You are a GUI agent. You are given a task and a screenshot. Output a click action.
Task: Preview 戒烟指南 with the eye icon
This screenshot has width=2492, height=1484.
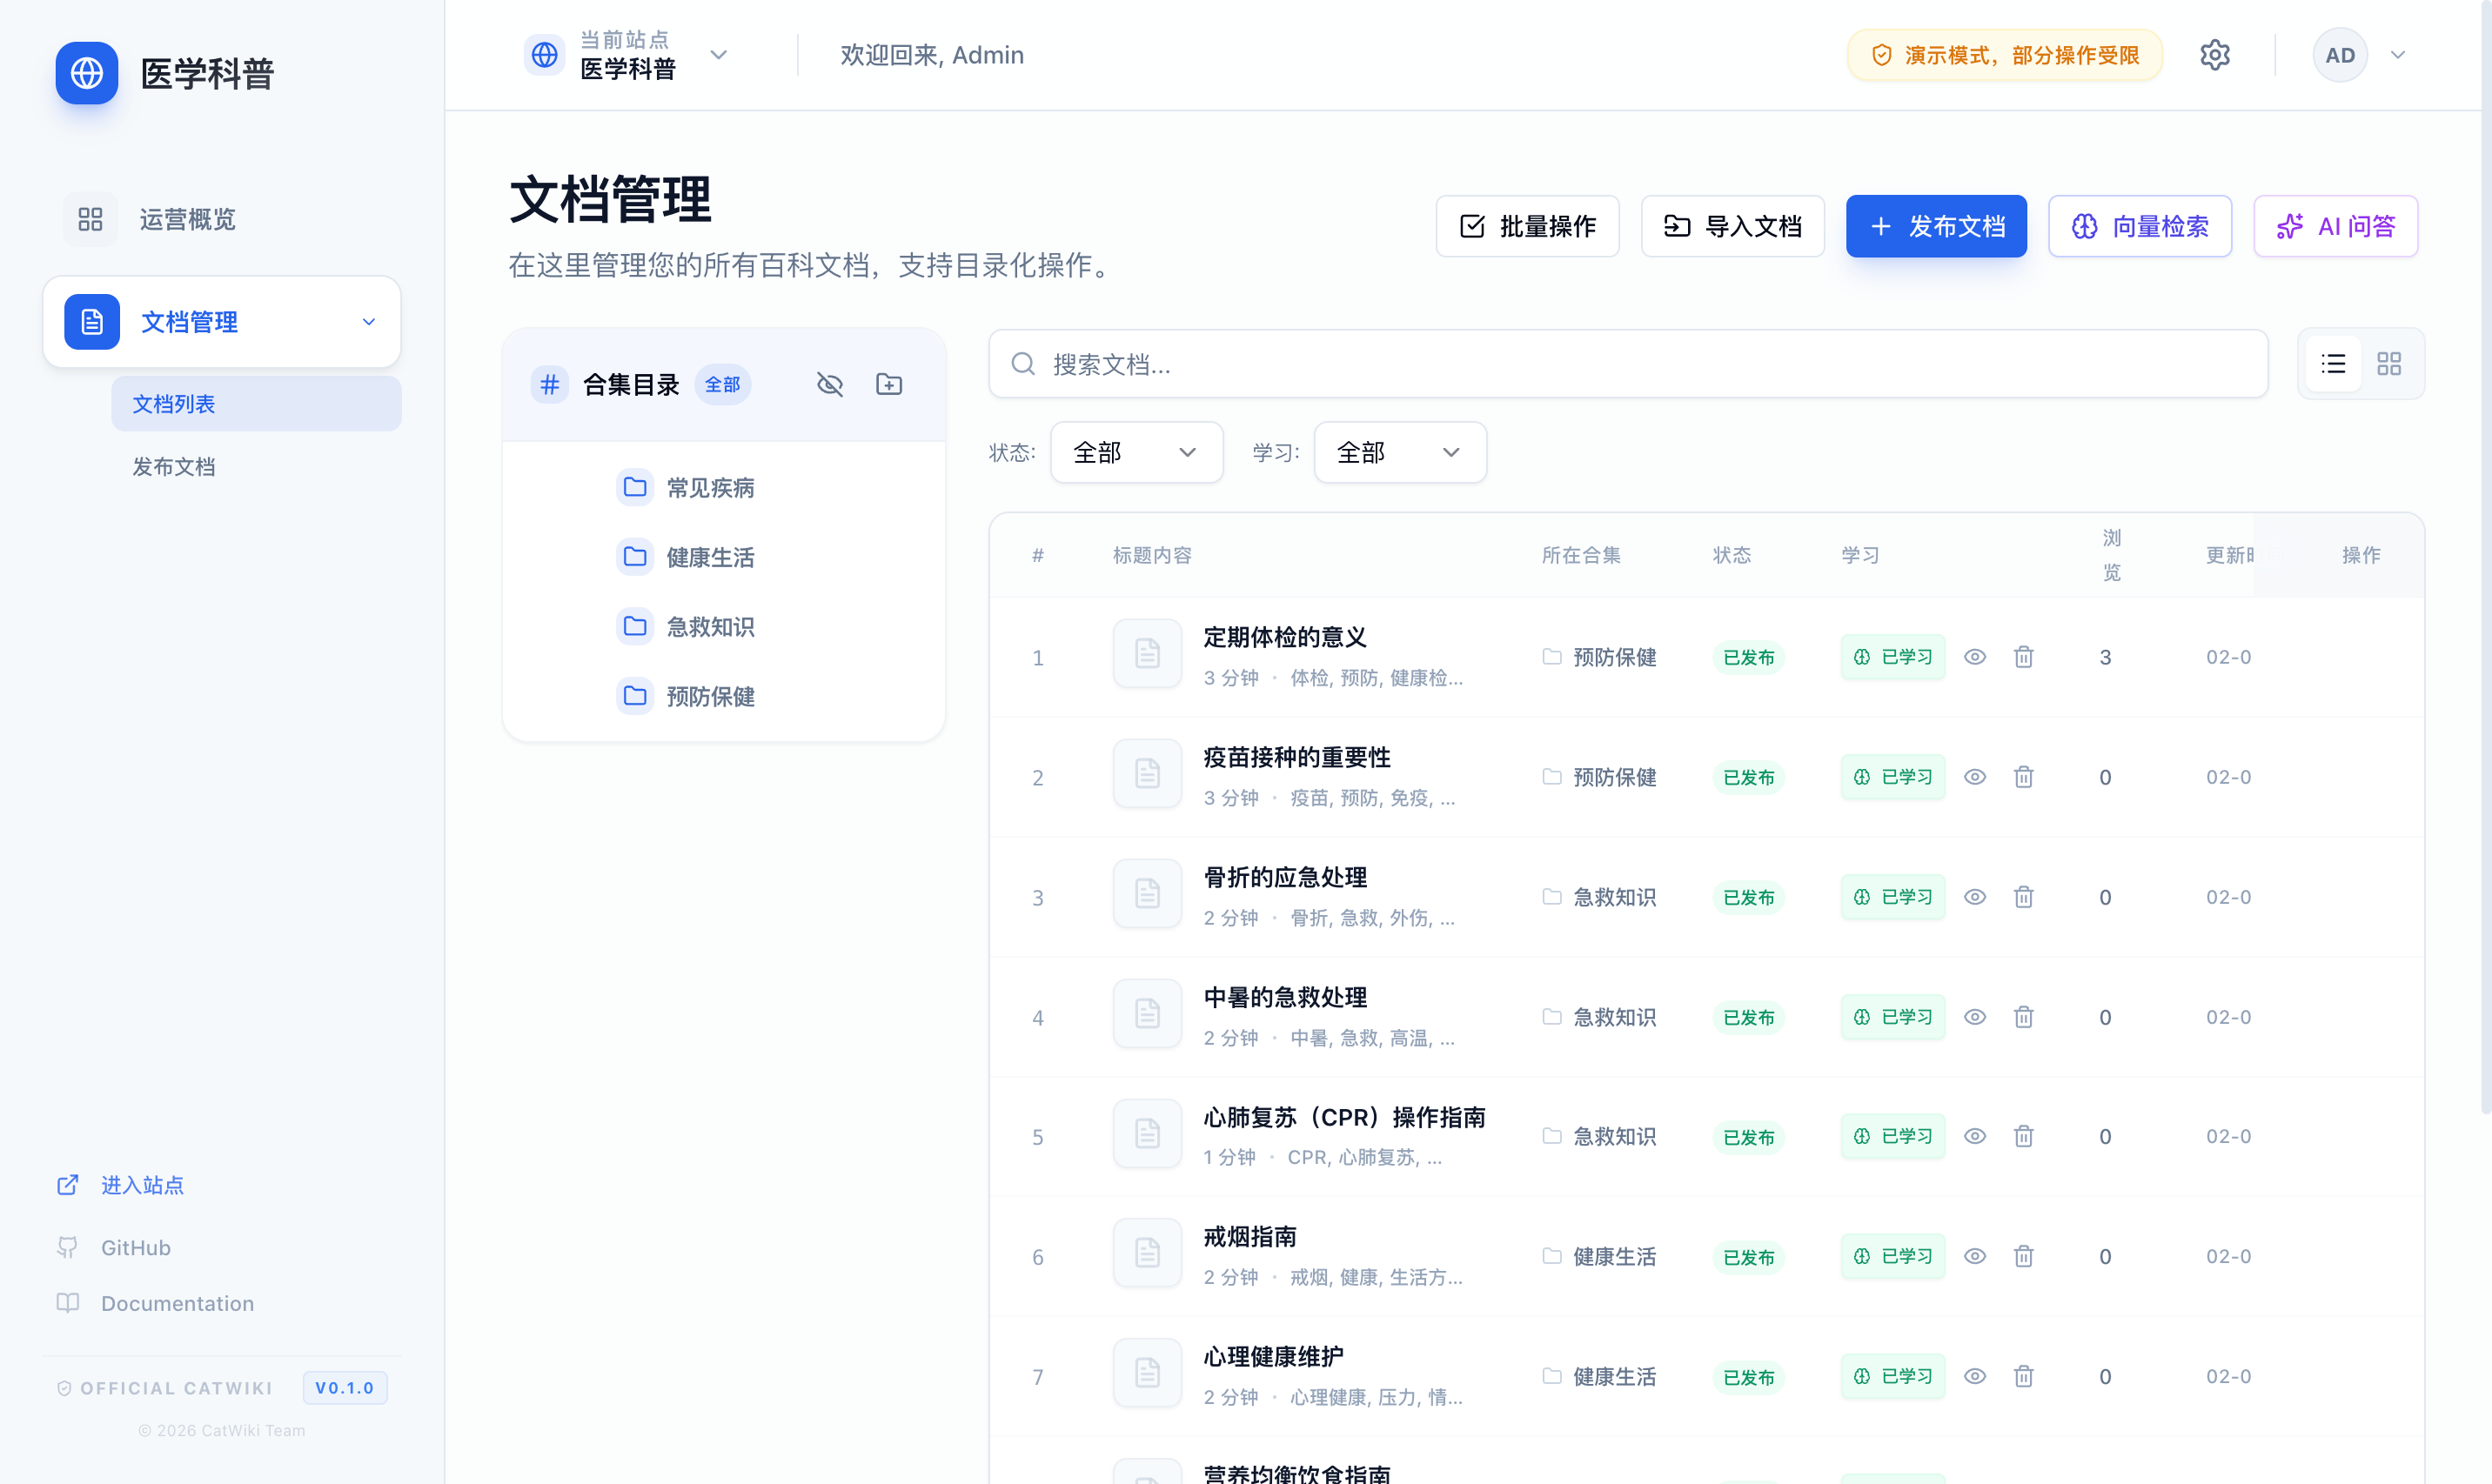coord(1974,1256)
